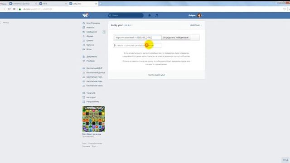Click the game ad title under thumbnail
290x163 pixels.
[x=92, y=134]
